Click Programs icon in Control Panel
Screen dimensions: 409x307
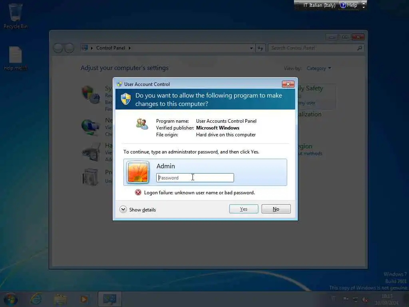point(91,177)
